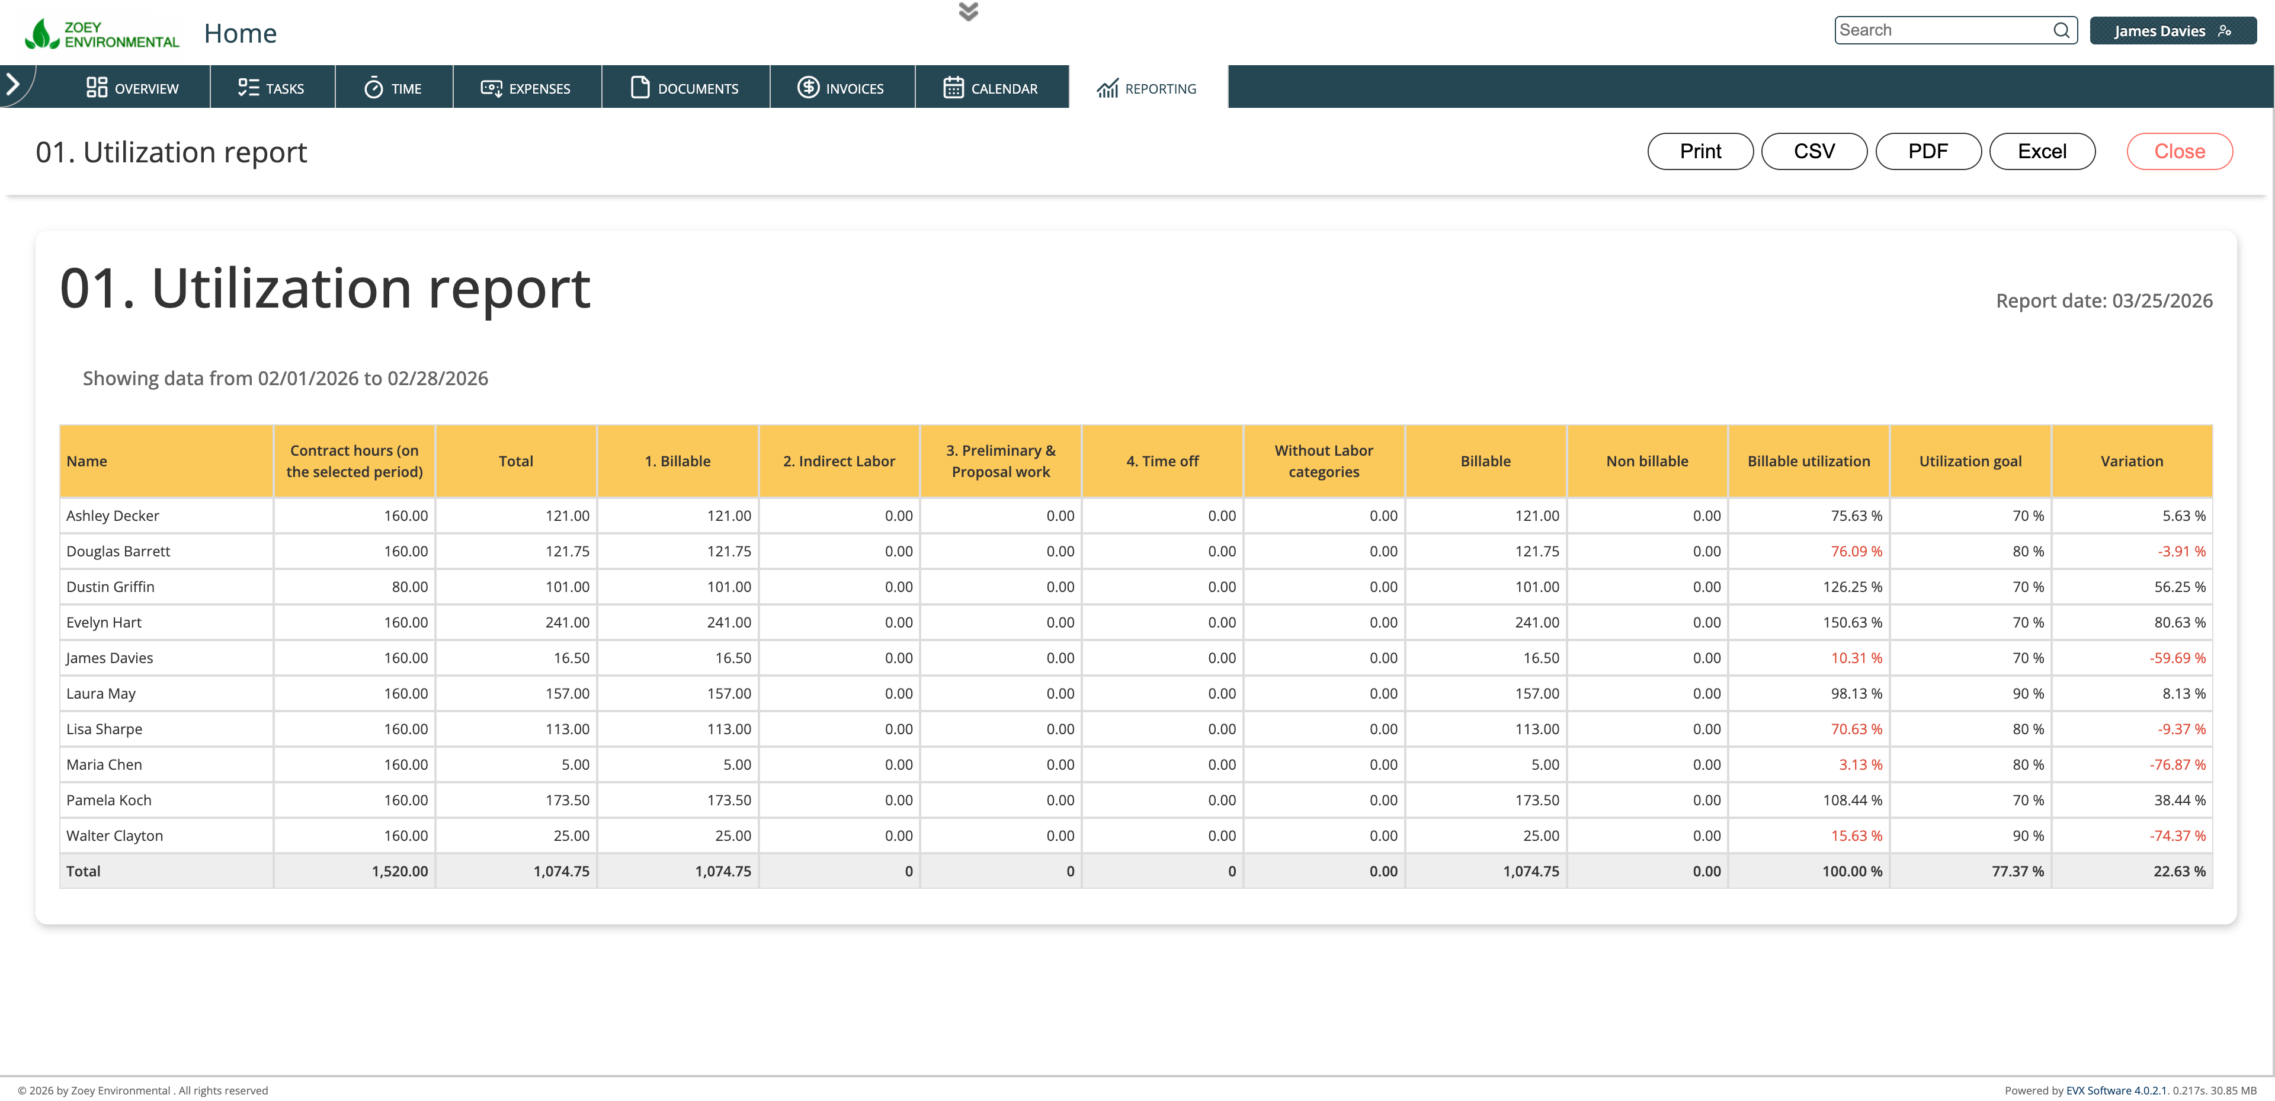The width and height of the screenshot is (2275, 1101).
Task: Export report using the CSV button
Action: [1813, 151]
